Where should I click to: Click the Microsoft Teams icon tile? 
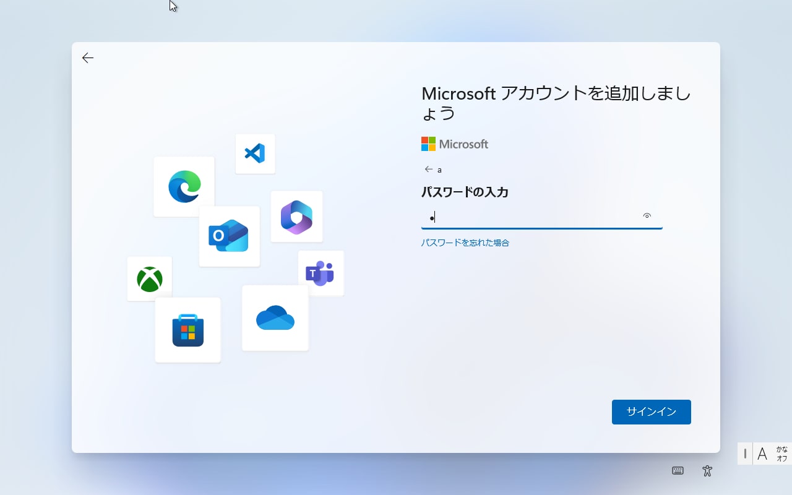pyautogui.click(x=321, y=273)
